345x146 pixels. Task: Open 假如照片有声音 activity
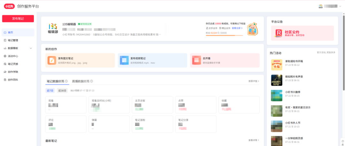[294, 77]
